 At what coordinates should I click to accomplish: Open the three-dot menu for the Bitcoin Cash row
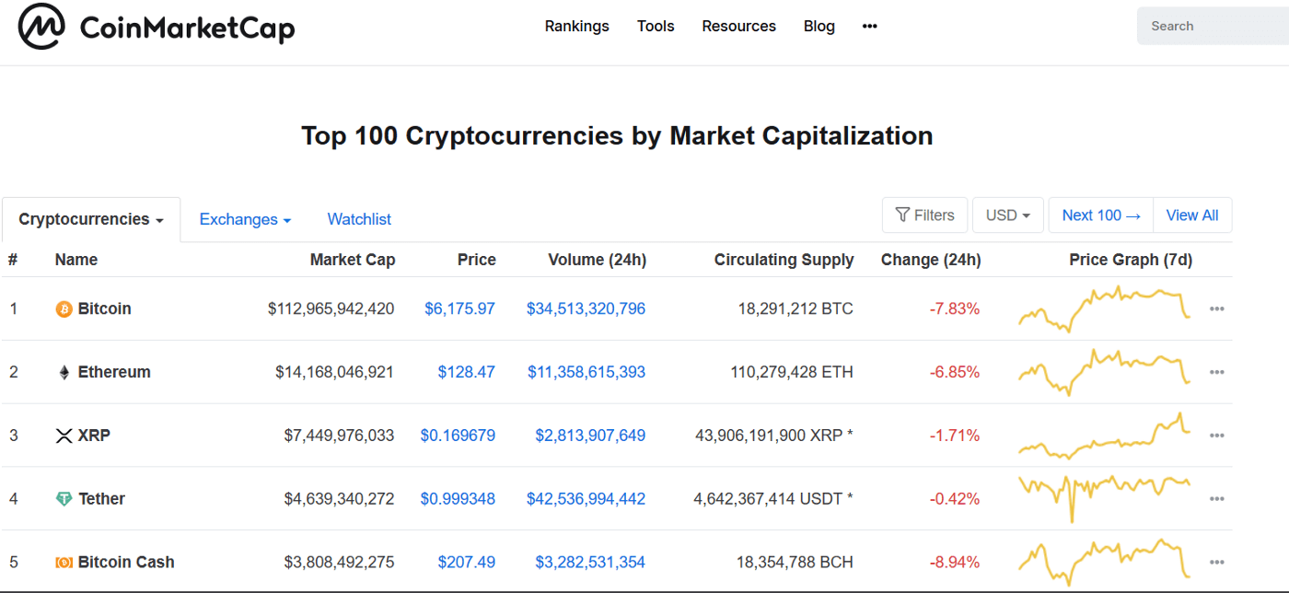click(1216, 563)
